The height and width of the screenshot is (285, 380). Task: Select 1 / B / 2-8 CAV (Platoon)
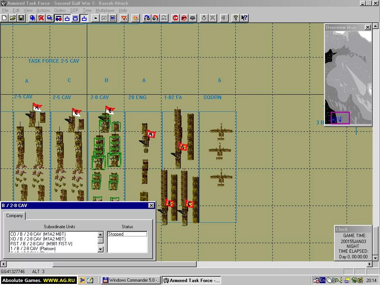click(x=53, y=249)
